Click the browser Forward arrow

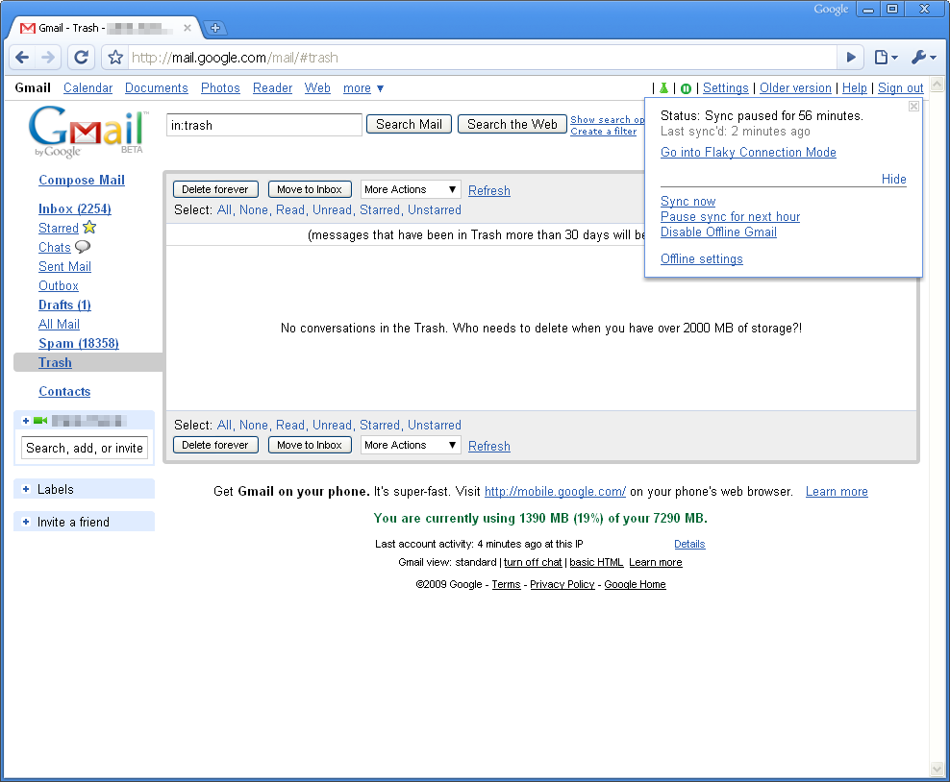click(48, 58)
